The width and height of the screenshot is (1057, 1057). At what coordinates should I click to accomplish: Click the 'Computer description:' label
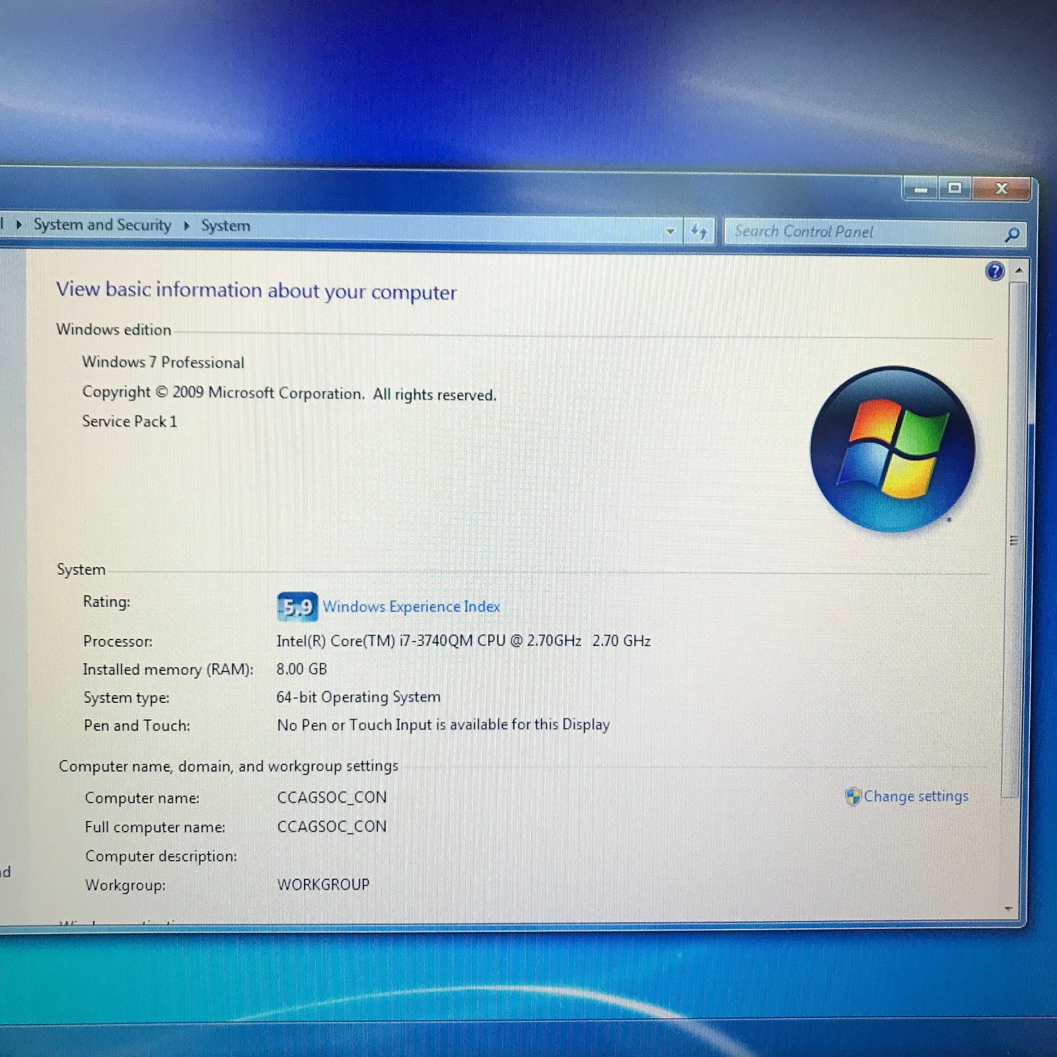click(x=161, y=856)
